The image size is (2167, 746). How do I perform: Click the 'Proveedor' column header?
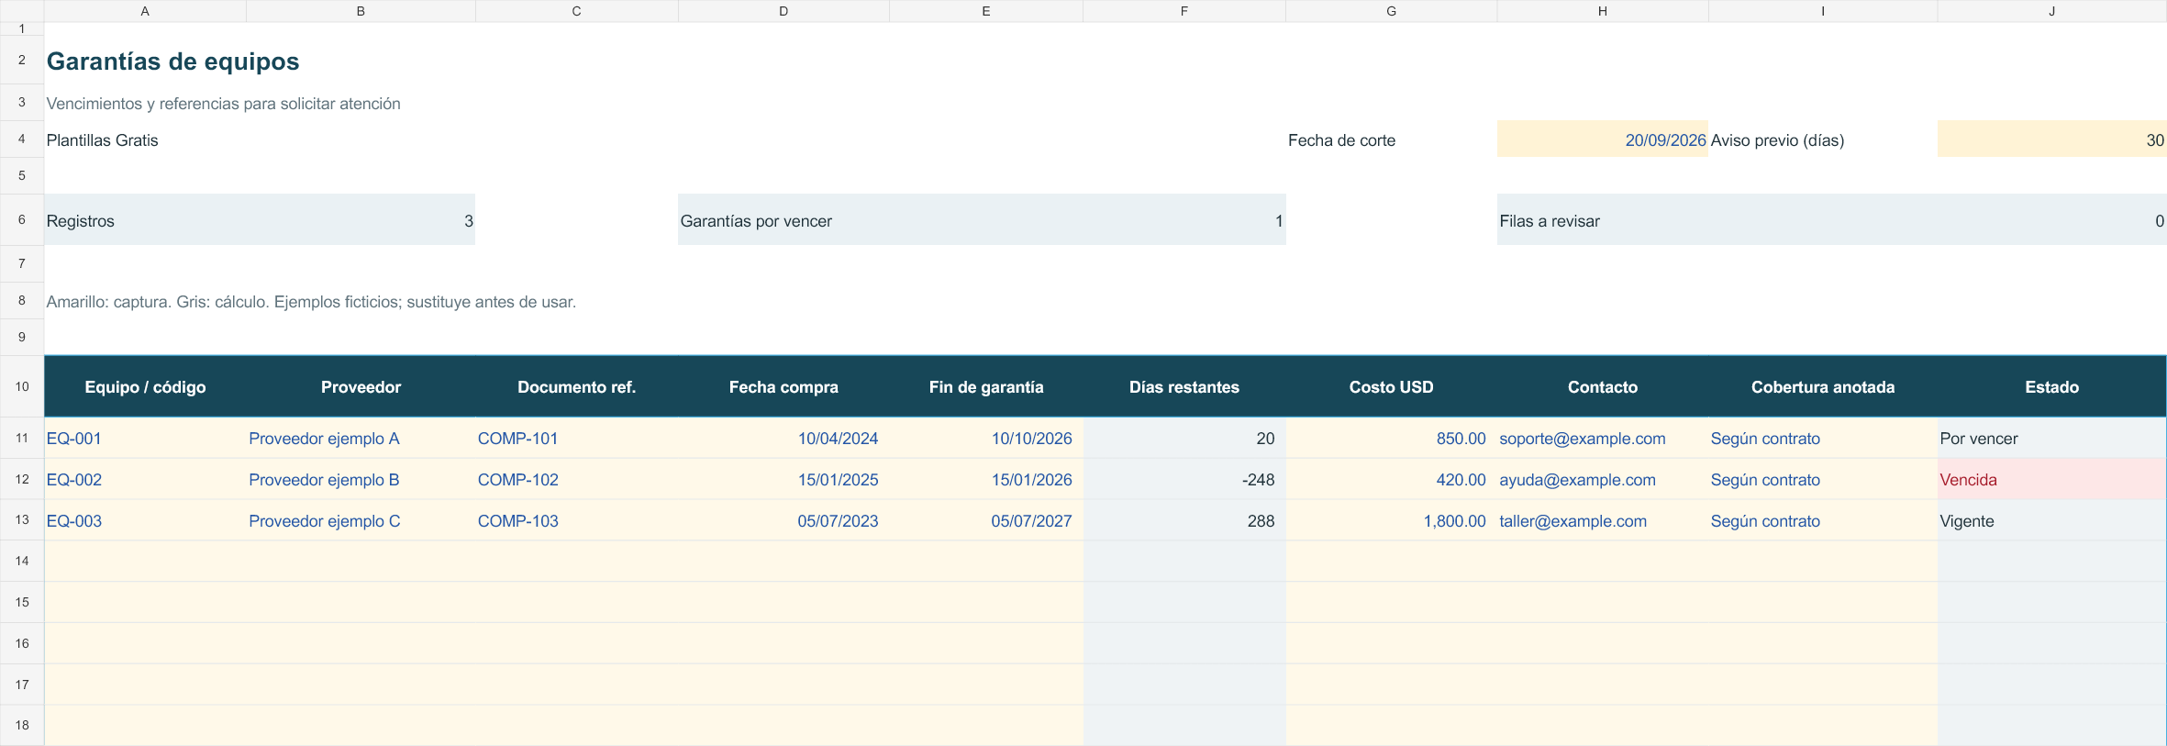tap(361, 387)
